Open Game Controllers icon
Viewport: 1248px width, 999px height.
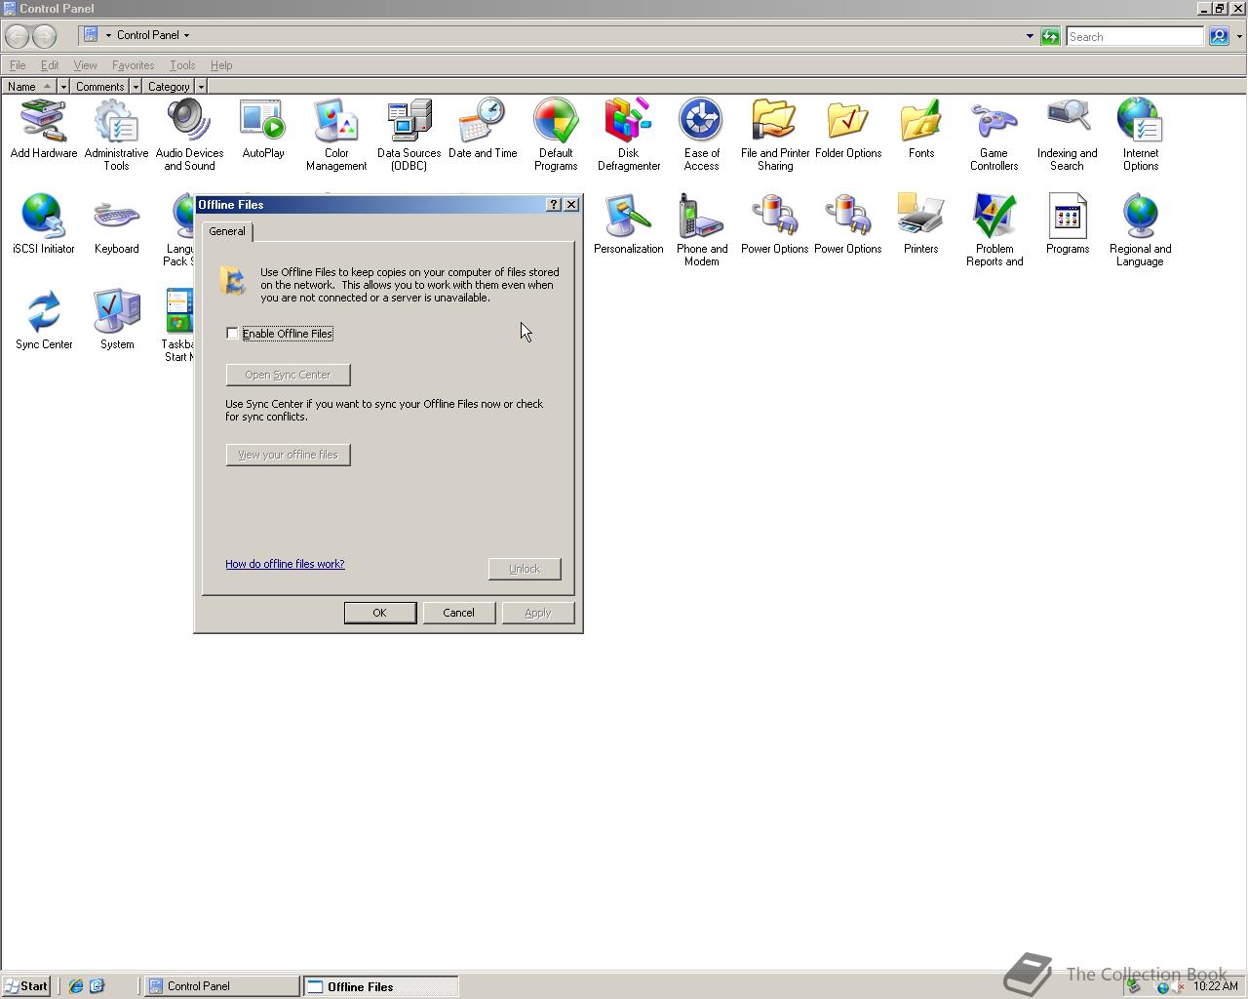click(x=994, y=135)
